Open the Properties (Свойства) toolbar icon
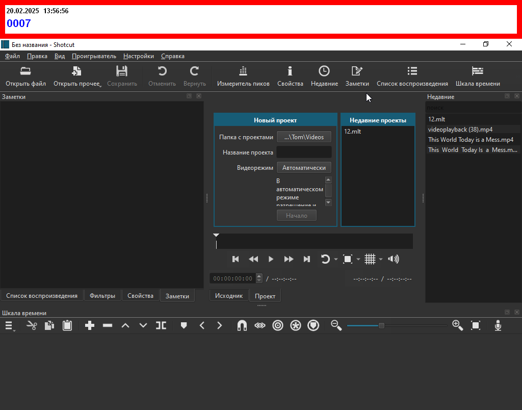The height and width of the screenshot is (410, 522). coord(290,71)
